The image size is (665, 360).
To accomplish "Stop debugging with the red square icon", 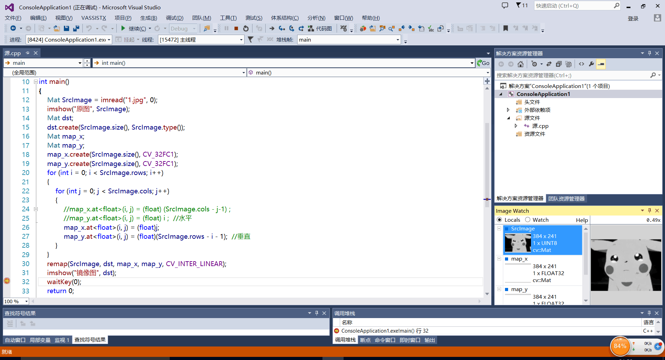I will coord(236,28).
